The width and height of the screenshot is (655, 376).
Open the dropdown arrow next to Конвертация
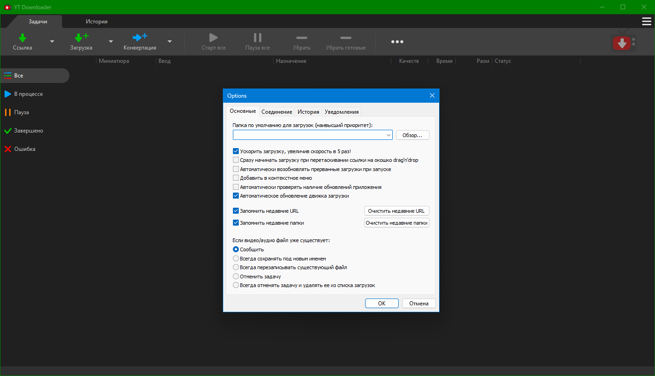click(x=169, y=41)
